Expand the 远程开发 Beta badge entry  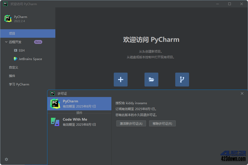point(38,42)
